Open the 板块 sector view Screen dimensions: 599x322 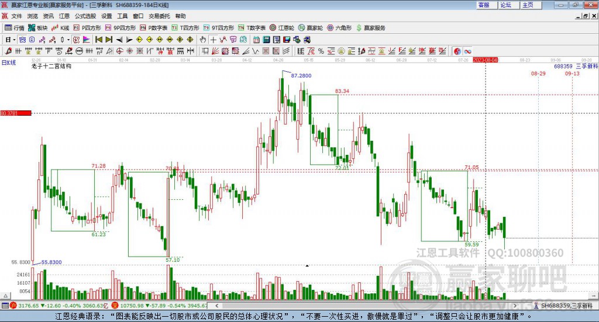point(37,28)
